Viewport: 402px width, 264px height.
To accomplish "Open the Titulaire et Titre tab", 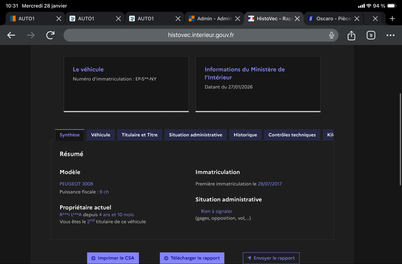I will tap(139, 135).
